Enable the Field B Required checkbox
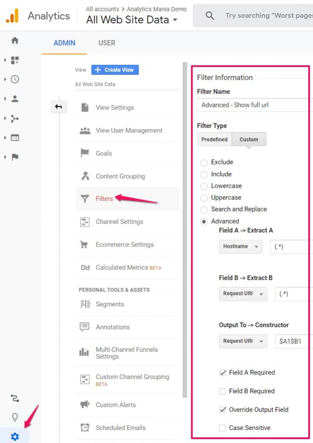 point(222,391)
